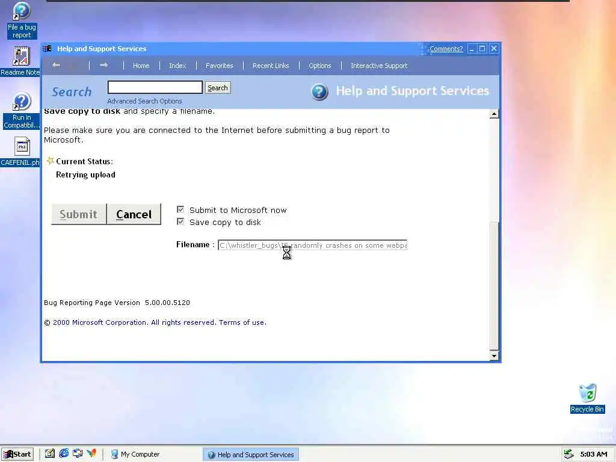Click the scrollbar up arrow

coord(494,114)
